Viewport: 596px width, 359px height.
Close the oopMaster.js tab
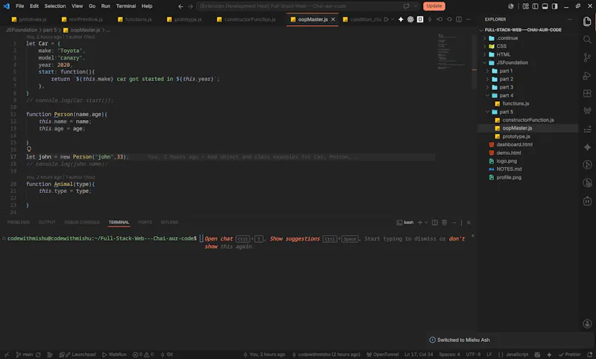333,19
